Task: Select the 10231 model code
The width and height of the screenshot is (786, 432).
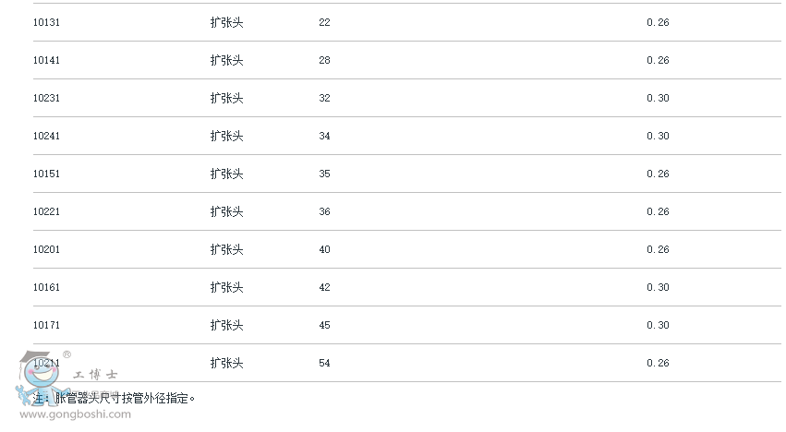Action: pyautogui.click(x=46, y=98)
